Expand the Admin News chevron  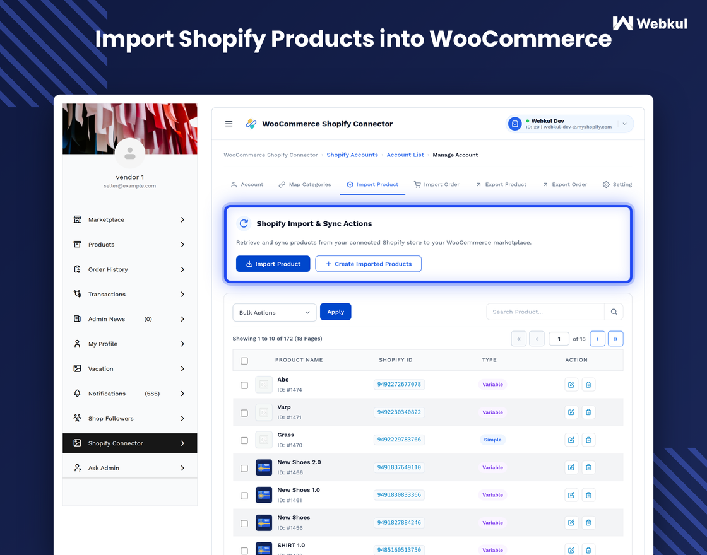pyautogui.click(x=182, y=319)
